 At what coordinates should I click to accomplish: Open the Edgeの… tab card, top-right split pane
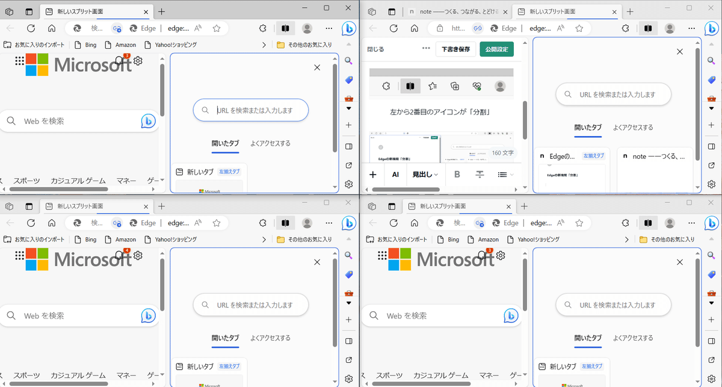[x=572, y=170]
